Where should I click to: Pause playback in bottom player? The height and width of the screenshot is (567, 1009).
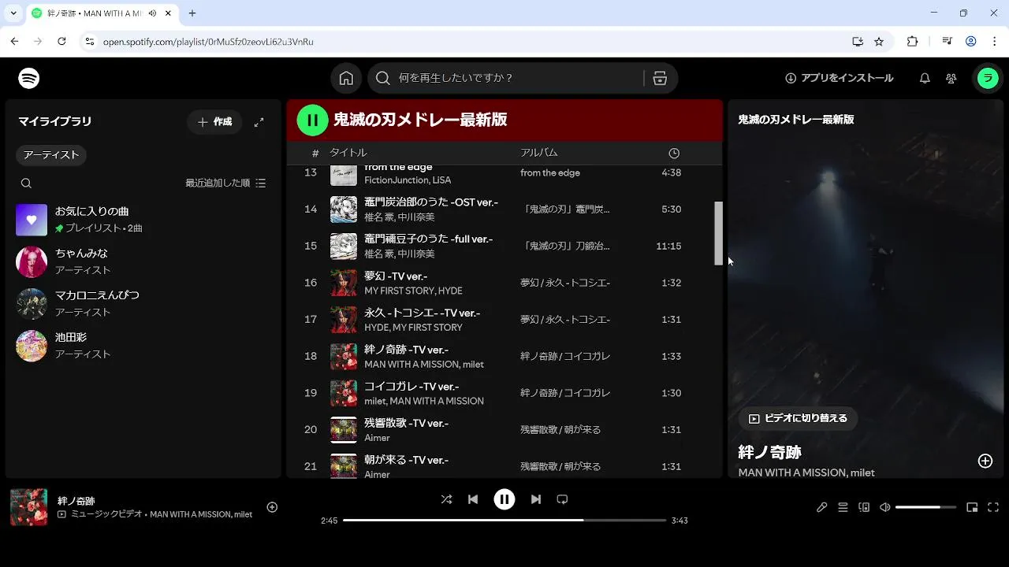pos(504,499)
